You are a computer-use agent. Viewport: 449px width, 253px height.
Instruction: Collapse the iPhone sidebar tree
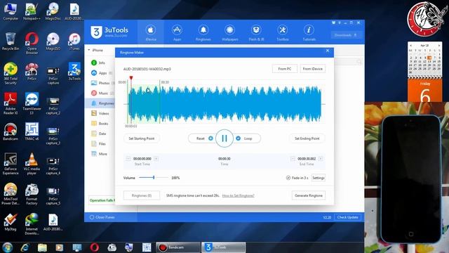(89, 50)
